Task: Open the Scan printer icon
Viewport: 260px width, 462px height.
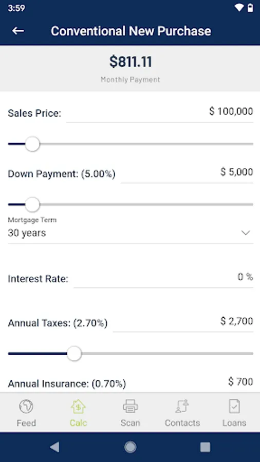Action: click(x=130, y=407)
